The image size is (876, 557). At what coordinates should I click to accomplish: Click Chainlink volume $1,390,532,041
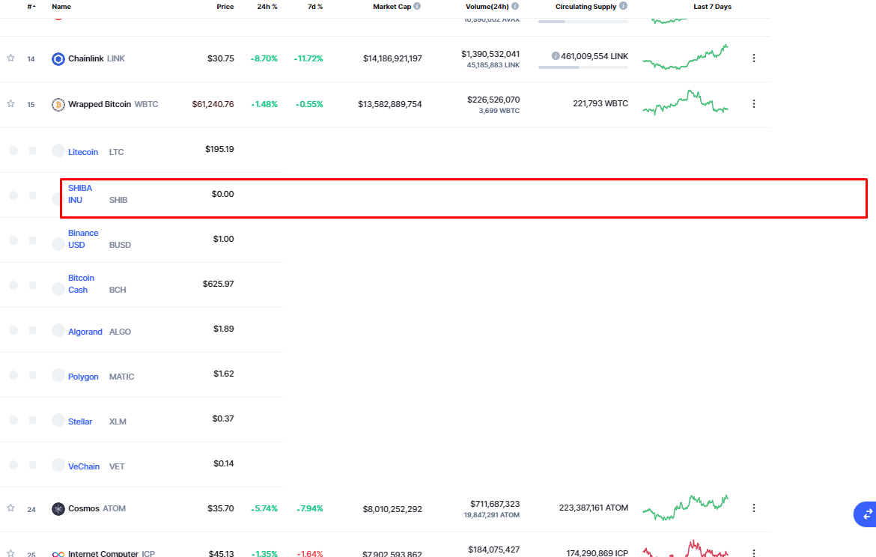[490, 54]
